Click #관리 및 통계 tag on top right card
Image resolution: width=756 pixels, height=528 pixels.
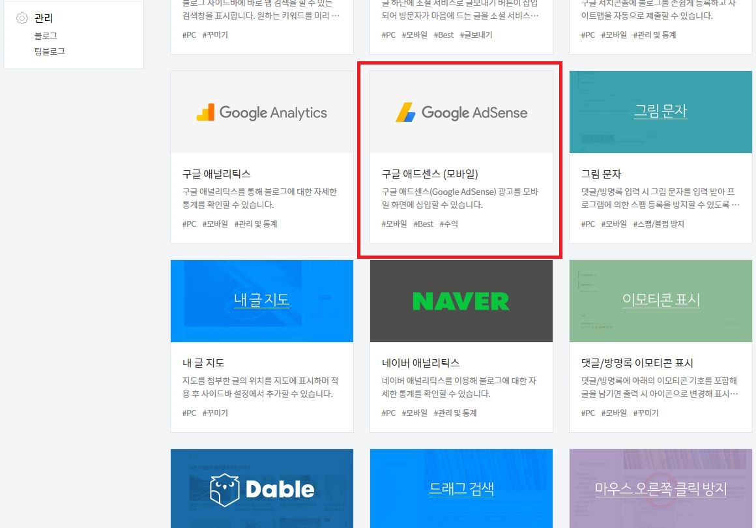pyautogui.click(x=655, y=35)
